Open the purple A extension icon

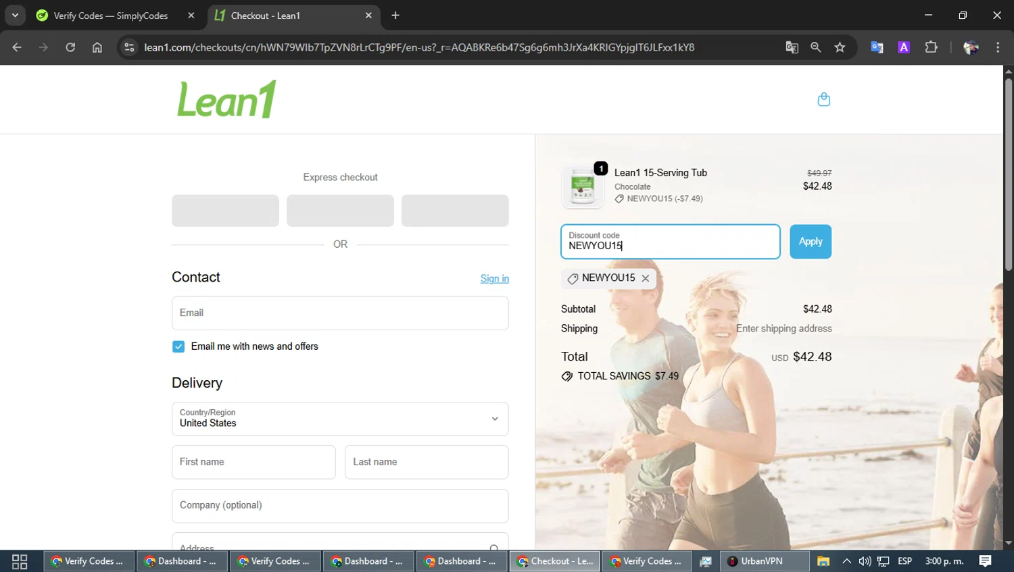click(x=904, y=47)
